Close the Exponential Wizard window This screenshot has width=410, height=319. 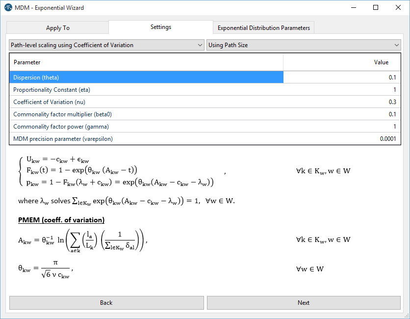tap(398, 8)
